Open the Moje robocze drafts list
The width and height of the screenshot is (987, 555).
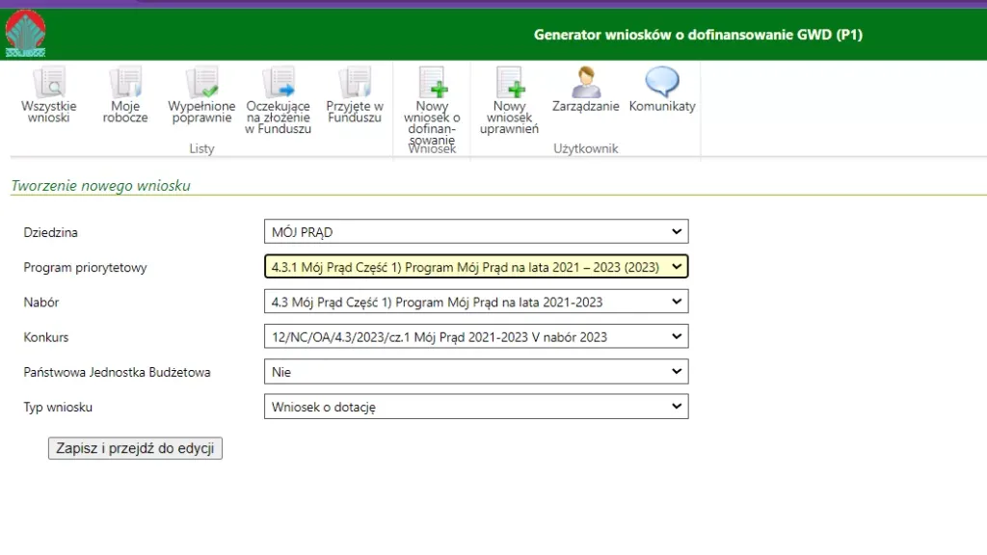click(x=125, y=95)
